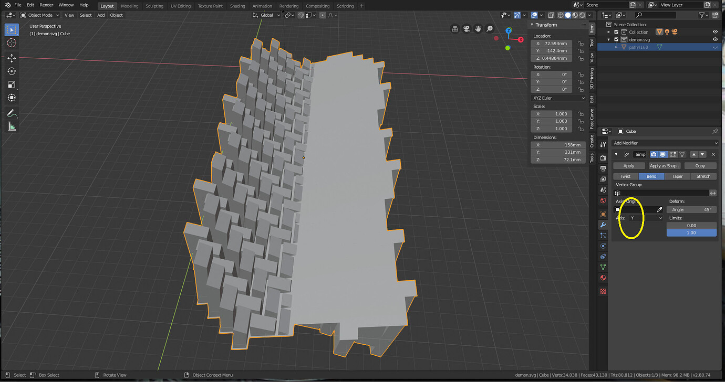This screenshot has width=725, height=382.
Task: Open the Global transform orientation dropdown
Action: pyautogui.click(x=267, y=15)
